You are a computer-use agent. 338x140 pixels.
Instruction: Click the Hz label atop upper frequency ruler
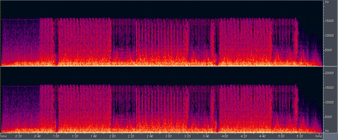(327, 2)
